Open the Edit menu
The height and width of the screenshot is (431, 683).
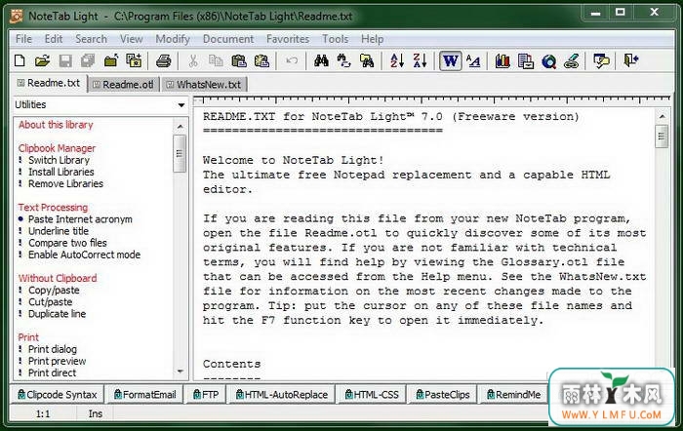click(x=54, y=39)
